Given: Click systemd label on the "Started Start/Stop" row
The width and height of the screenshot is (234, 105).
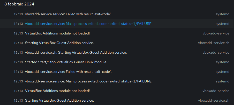Looking at the screenshot, I should coord(222,62).
